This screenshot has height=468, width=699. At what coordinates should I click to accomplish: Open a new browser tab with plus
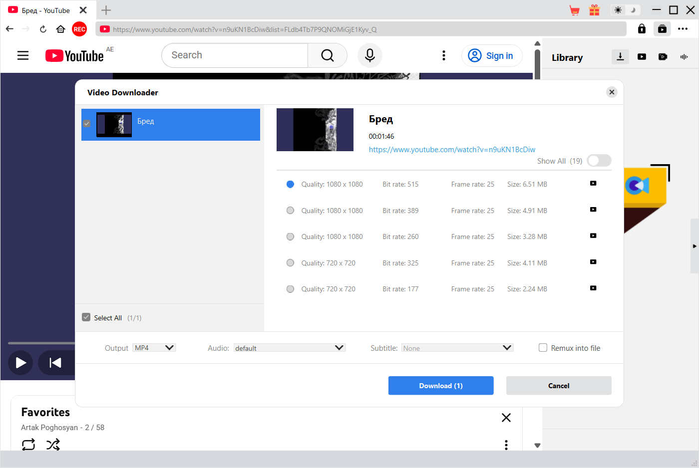point(106,10)
